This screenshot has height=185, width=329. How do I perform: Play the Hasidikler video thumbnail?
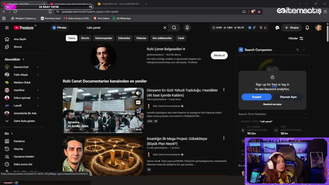point(103,110)
